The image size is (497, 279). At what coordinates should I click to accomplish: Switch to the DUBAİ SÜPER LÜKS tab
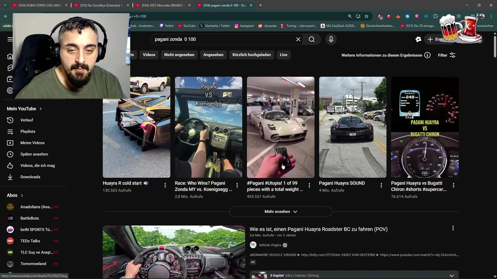(x=40, y=5)
